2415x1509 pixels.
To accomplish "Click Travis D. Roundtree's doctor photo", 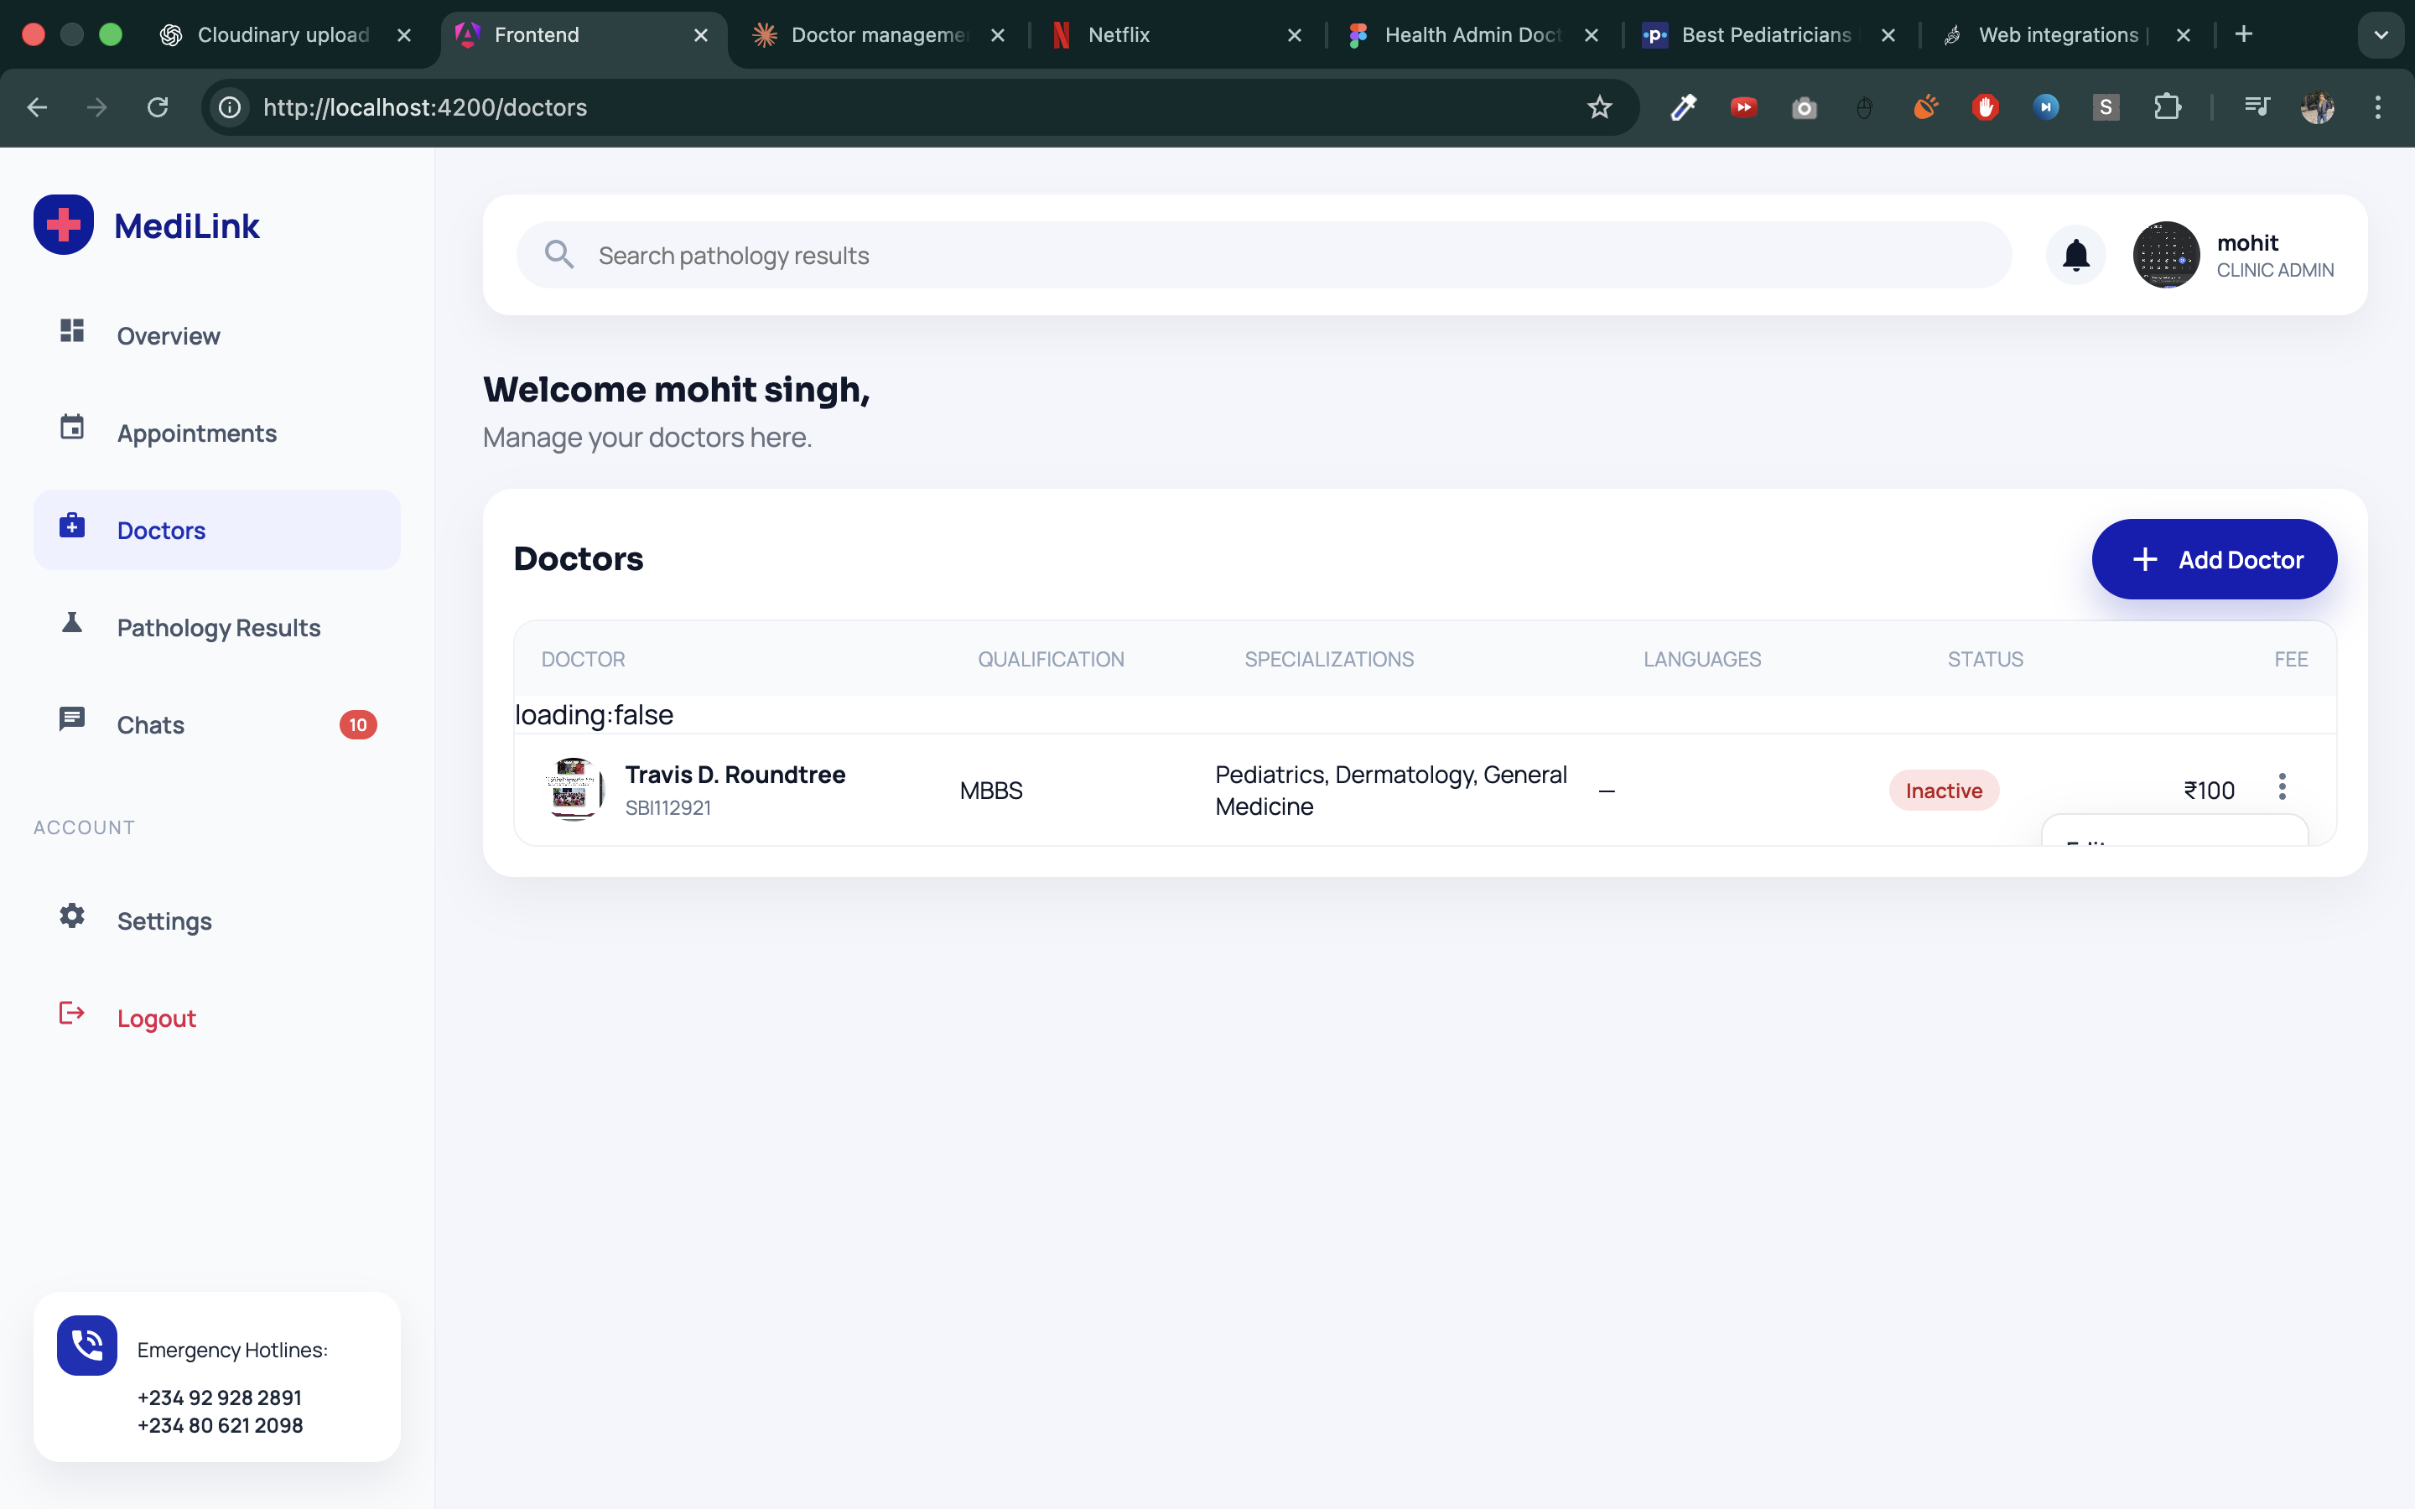I will click(x=573, y=790).
